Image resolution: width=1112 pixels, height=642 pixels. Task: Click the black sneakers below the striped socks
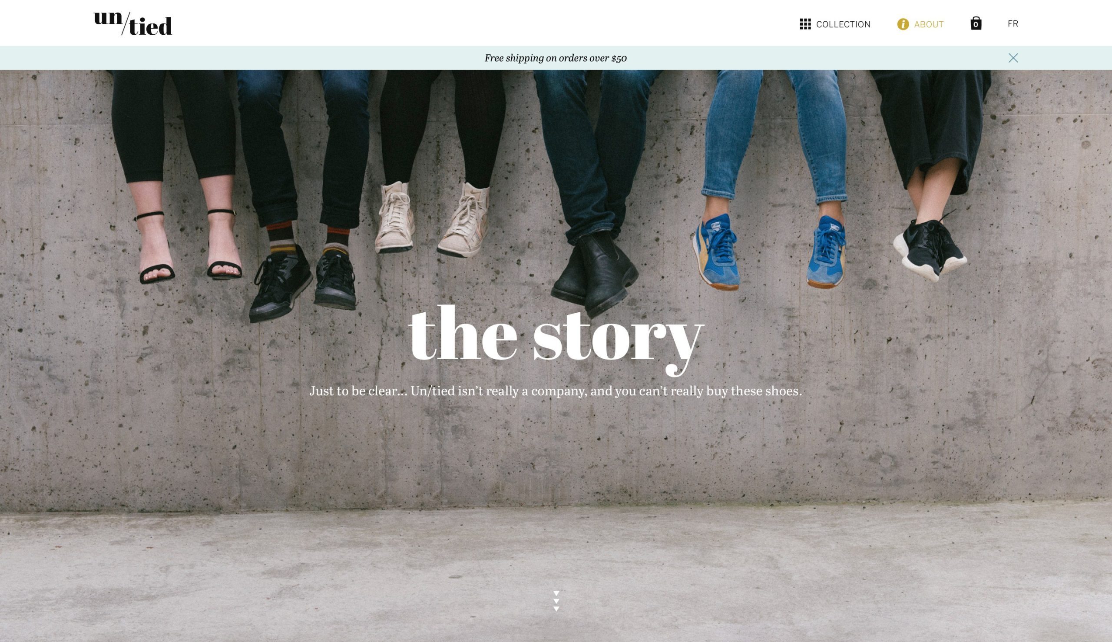point(303,283)
